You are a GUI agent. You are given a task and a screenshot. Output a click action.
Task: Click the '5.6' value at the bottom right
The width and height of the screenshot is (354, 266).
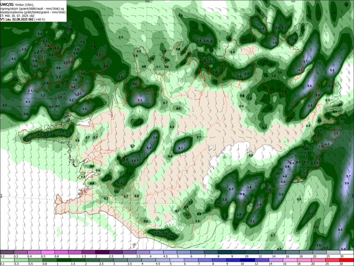click(x=343, y=249)
